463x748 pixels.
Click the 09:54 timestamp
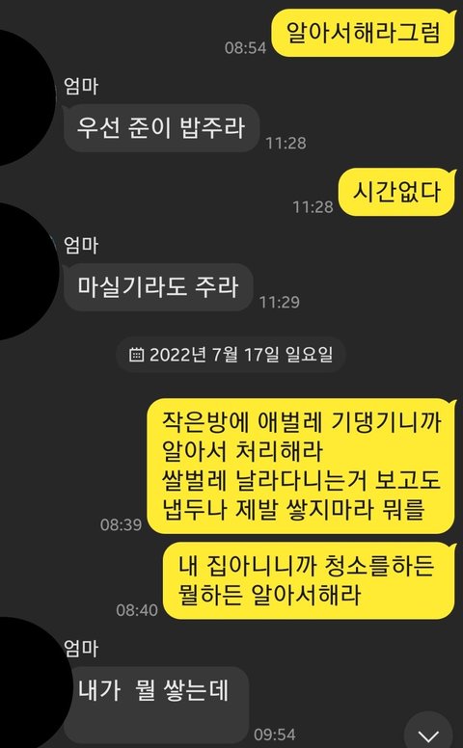pos(275,735)
